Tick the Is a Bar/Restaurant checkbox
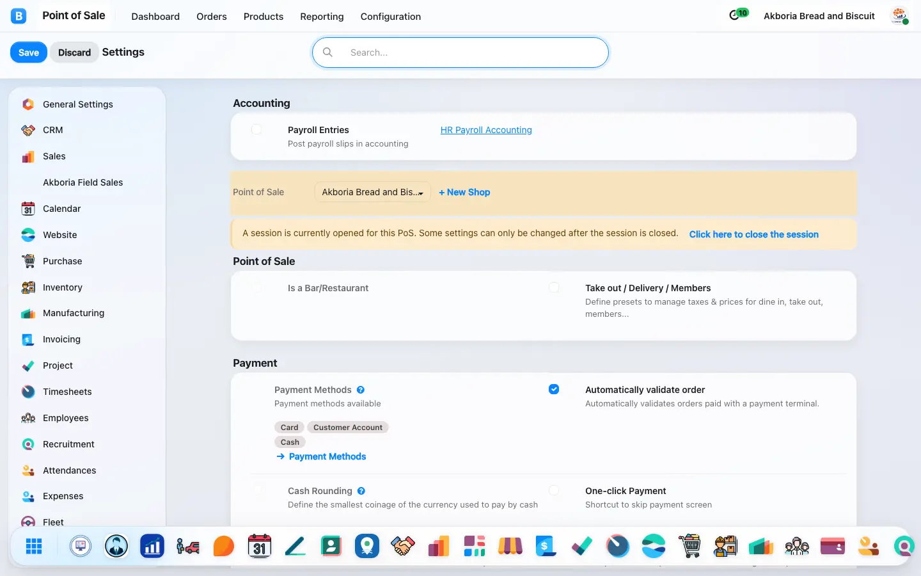Viewport: 921px width, 576px height. [256, 288]
